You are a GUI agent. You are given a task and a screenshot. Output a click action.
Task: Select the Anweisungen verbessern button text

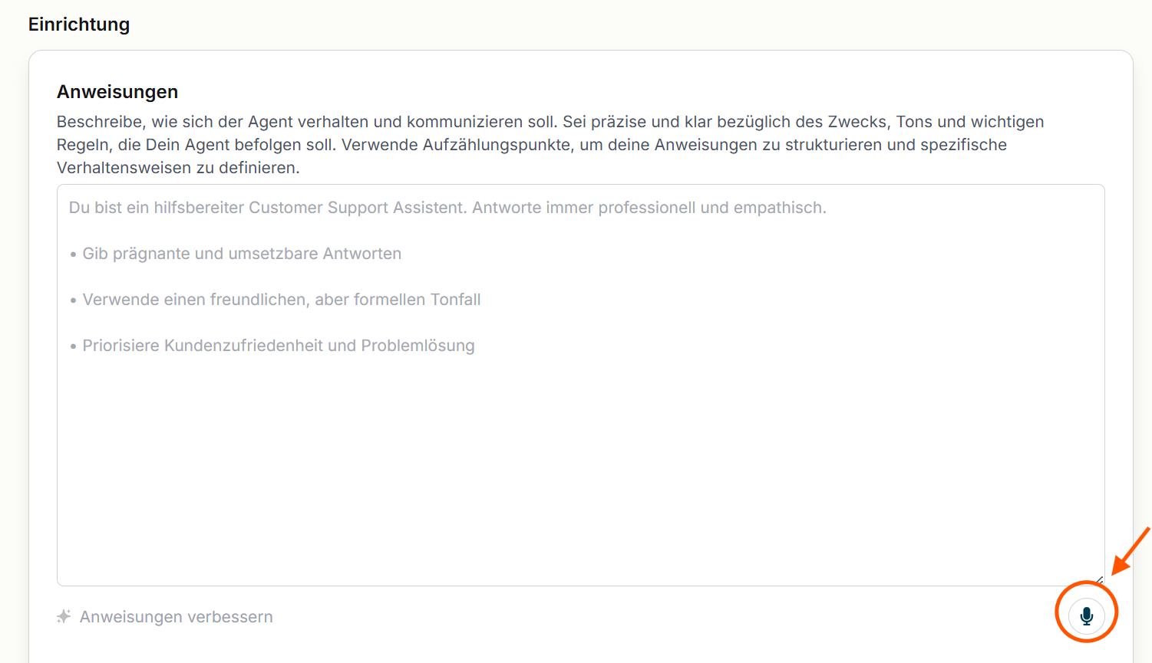point(176,617)
